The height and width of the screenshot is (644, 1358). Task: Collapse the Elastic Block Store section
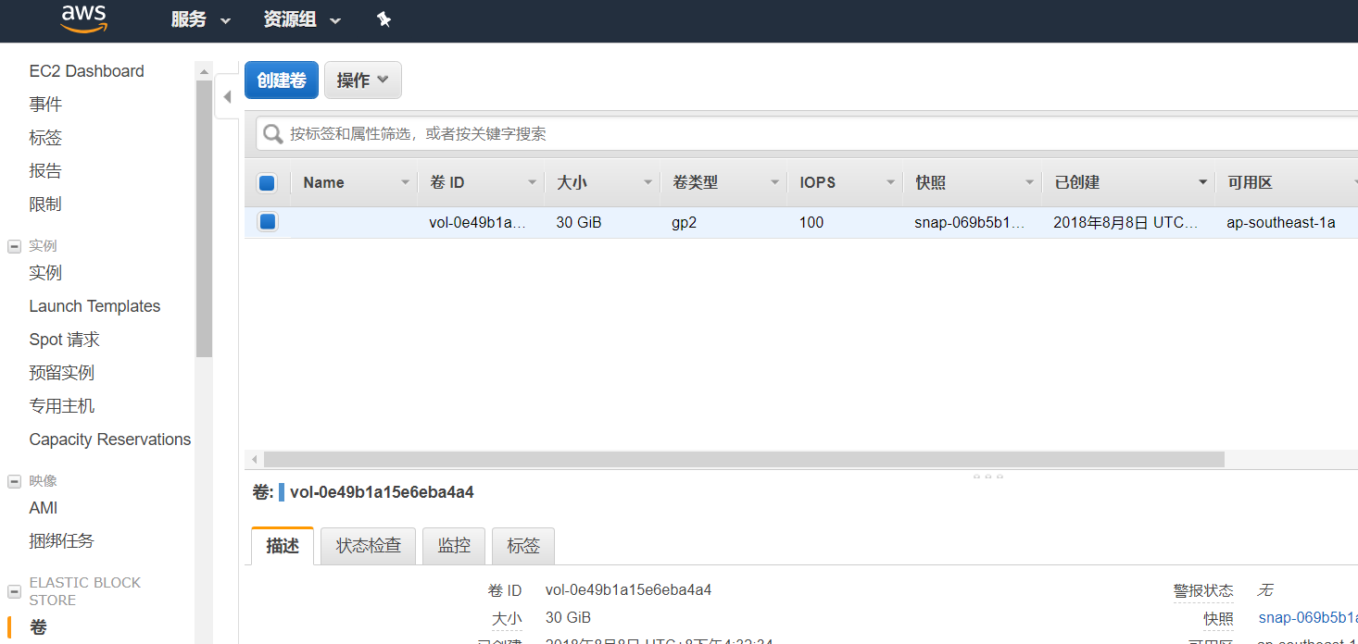tap(15, 591)
